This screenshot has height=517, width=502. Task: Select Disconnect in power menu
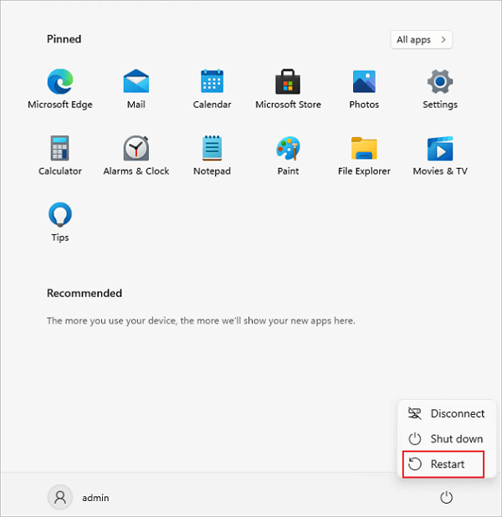click(x=445, y=413)
